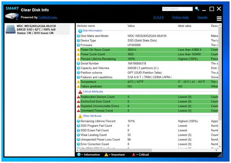Select the Unexpected Power Loss Count row

pos(147,140)
